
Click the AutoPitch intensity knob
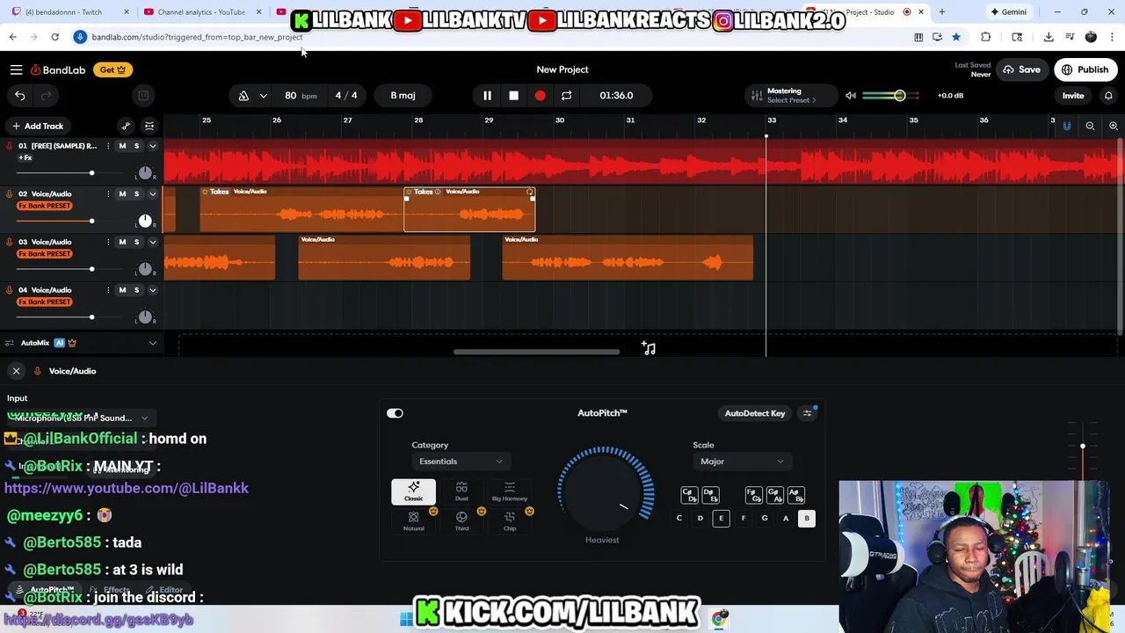coord(605,491)
